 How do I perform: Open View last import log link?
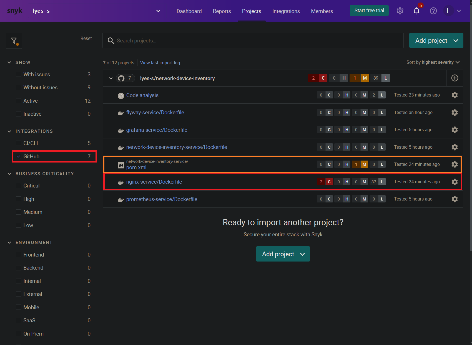point(160,63)
